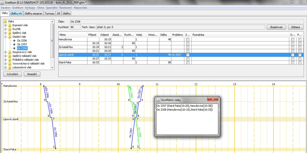Select Os 2357 entry in conflict list
Viewport: 307px width, 153px height.
click(x=185, y=106)
